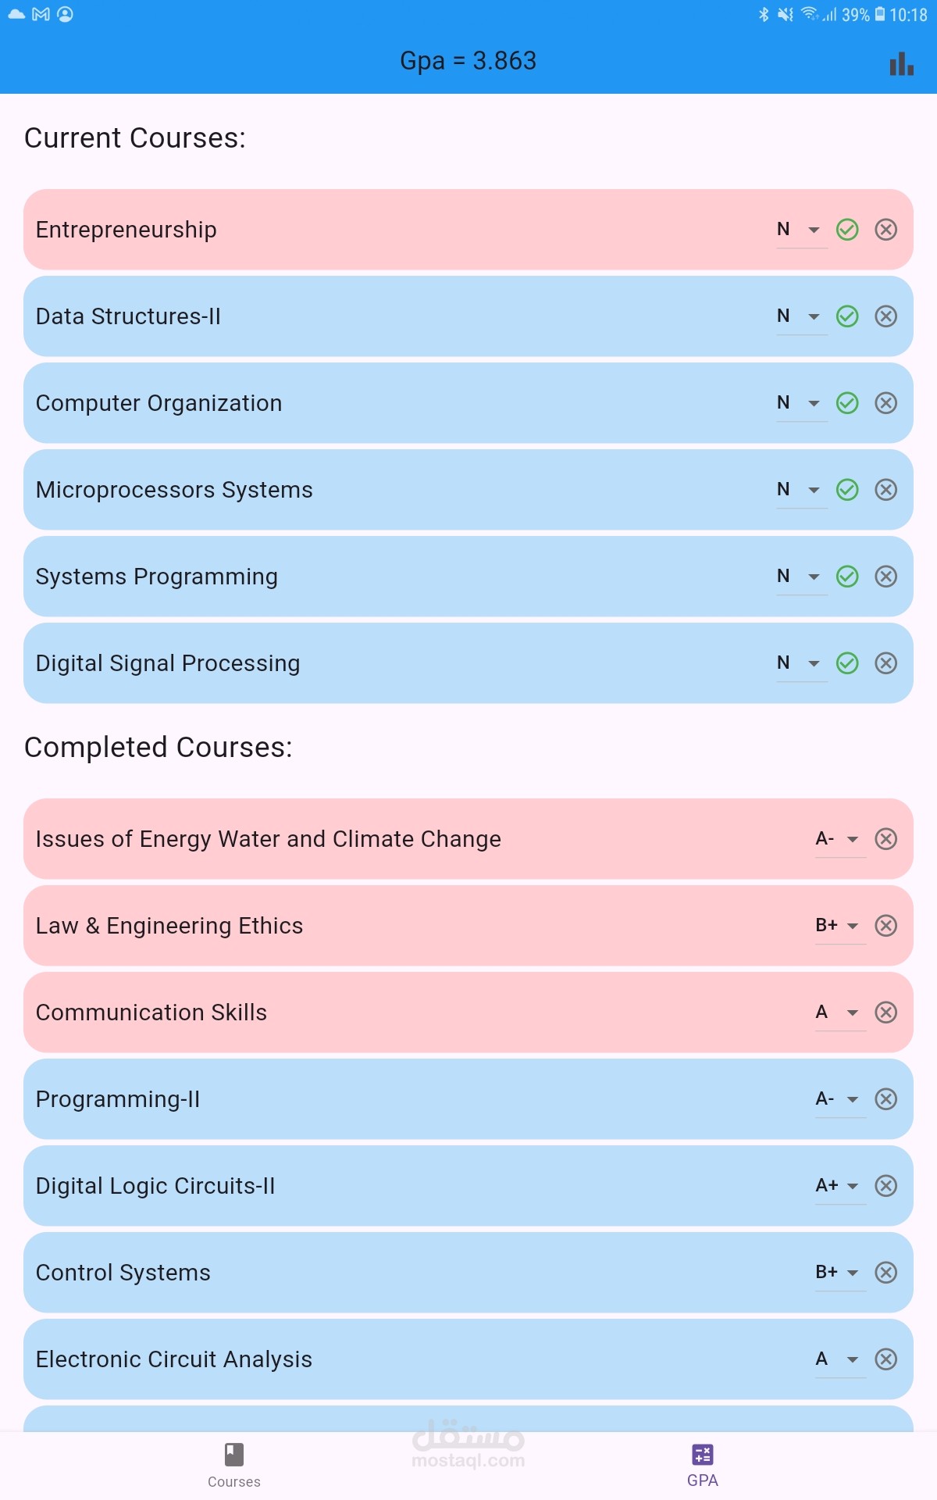Tap the Gpa = 3.863 header title
This screenshot has width=937, height=1500.
[468, 61]
